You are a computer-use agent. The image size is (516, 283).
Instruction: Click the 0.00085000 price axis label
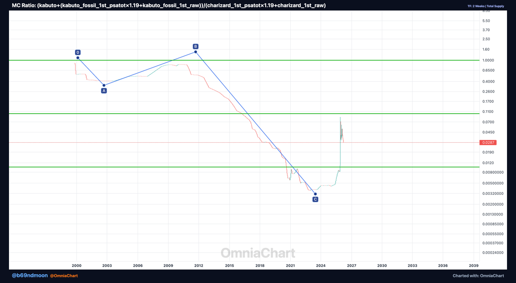coord(494,224)
